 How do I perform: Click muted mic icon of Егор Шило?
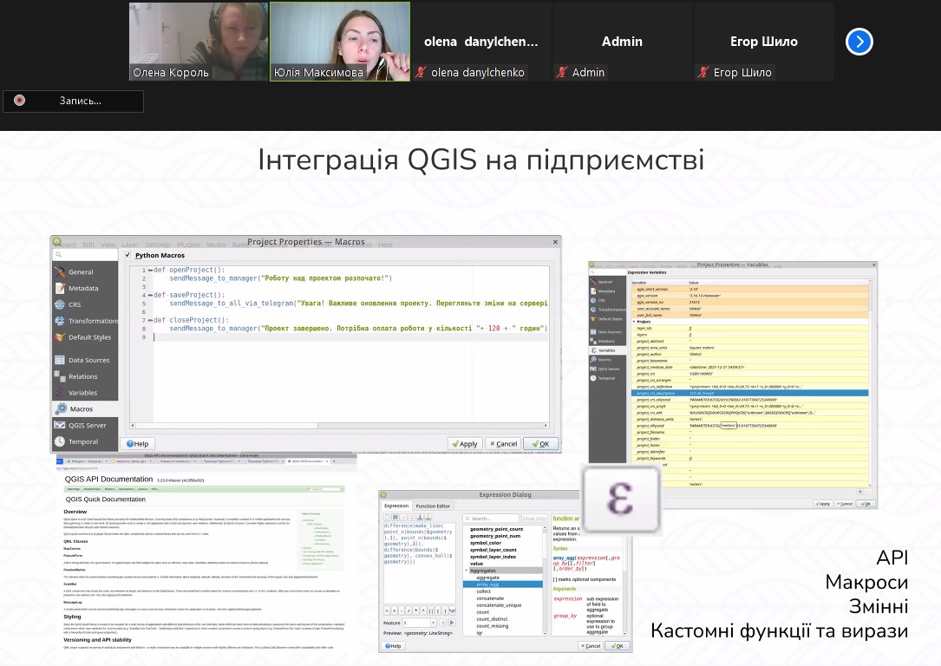point(703,73)
